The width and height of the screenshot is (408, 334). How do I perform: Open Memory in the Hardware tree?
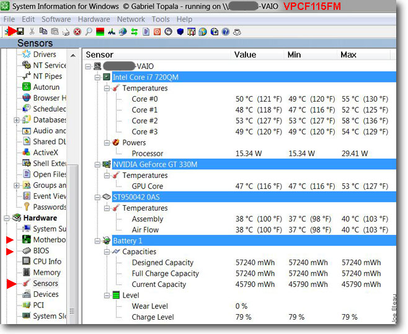click(47, 273)
